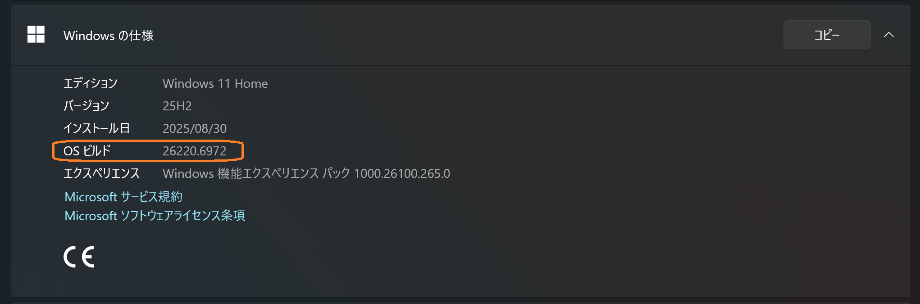Select the Windows 11 Home edition text

click(x=215, y=83)
